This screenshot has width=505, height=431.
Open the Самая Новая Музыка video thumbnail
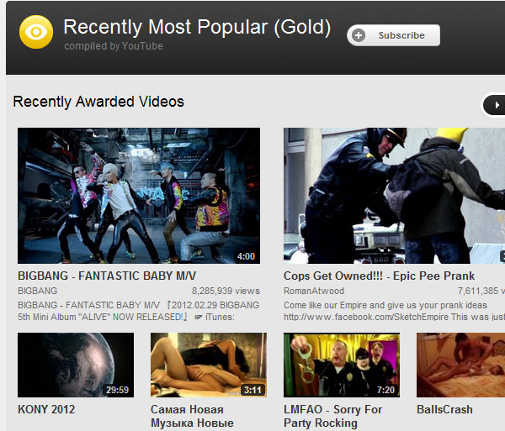click(x=209, y=365)
